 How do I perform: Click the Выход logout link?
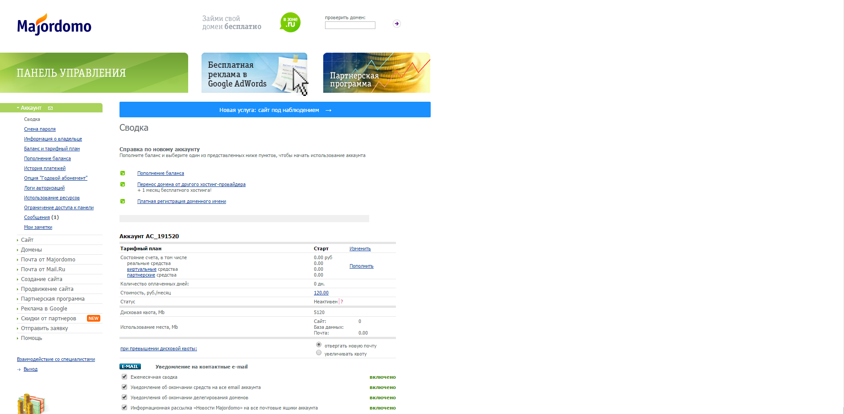click(x=30, y=369)
